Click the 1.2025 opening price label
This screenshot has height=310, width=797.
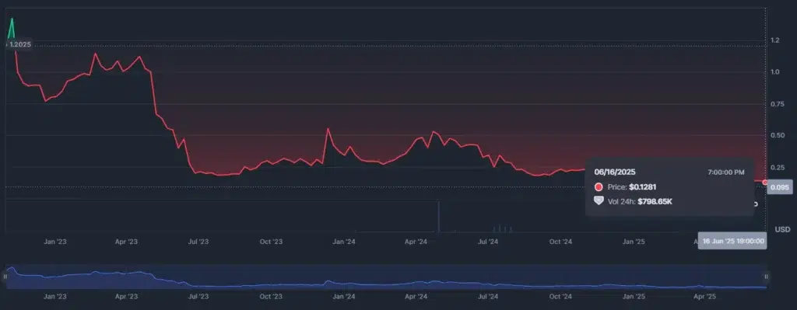click(20, 44)
